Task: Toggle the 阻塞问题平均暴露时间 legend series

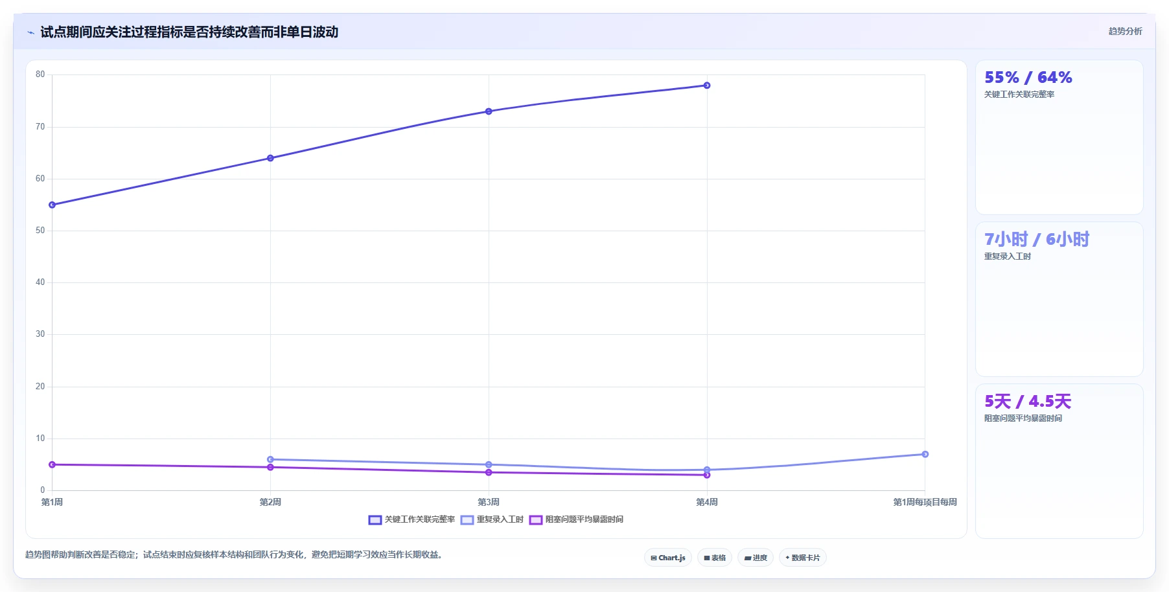Action: [576, 519]
